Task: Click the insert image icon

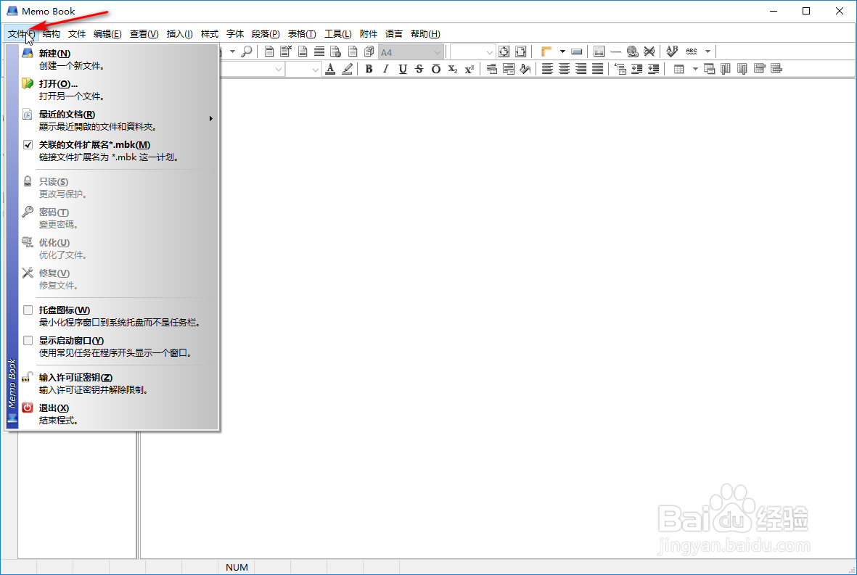Action: point(599,51)
